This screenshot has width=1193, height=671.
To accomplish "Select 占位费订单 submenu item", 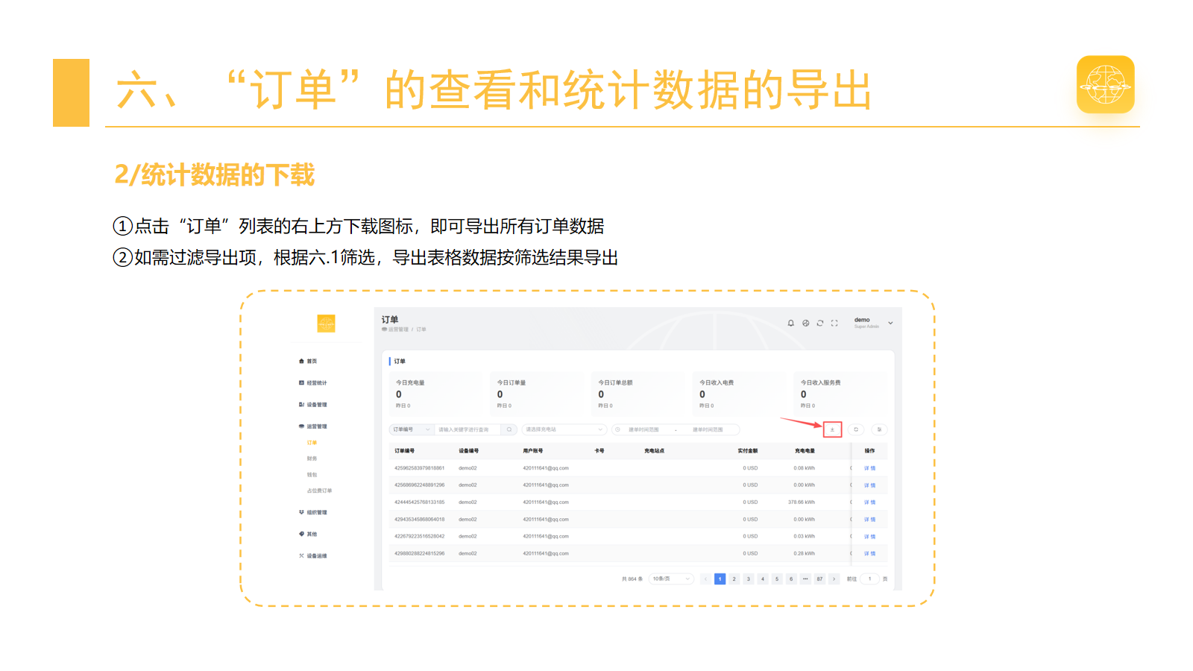I will (320, 491).
